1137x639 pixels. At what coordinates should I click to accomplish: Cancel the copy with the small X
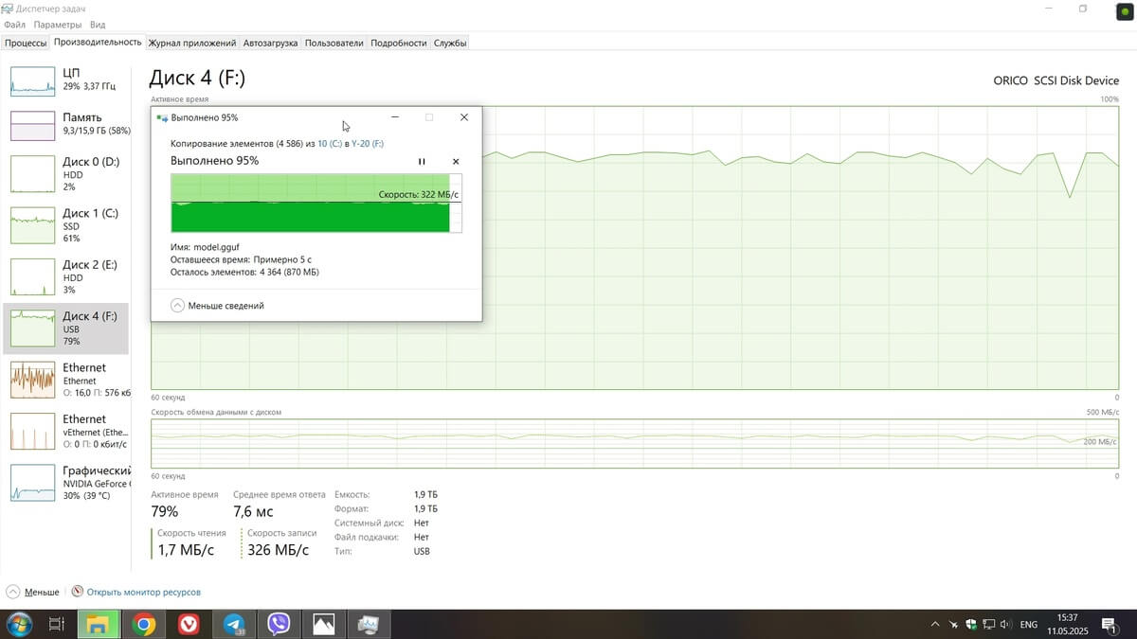click(456, 162)
